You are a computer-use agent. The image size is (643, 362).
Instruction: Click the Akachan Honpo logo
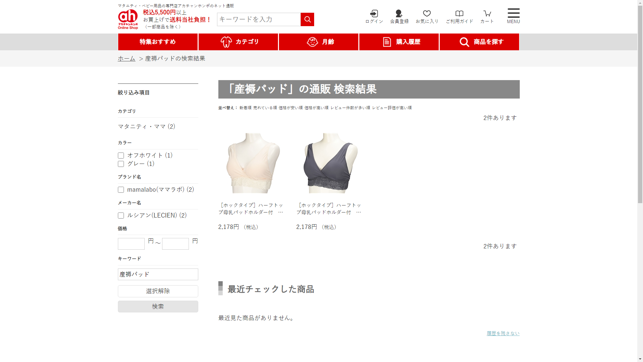[128, 19]
